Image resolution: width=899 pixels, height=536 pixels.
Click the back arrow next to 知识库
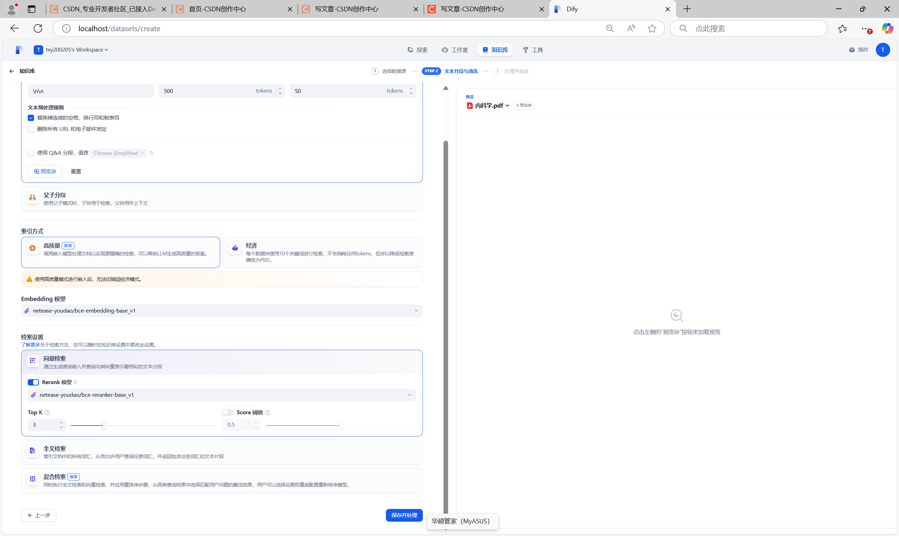pyautogui.click(x=12, y=71)
